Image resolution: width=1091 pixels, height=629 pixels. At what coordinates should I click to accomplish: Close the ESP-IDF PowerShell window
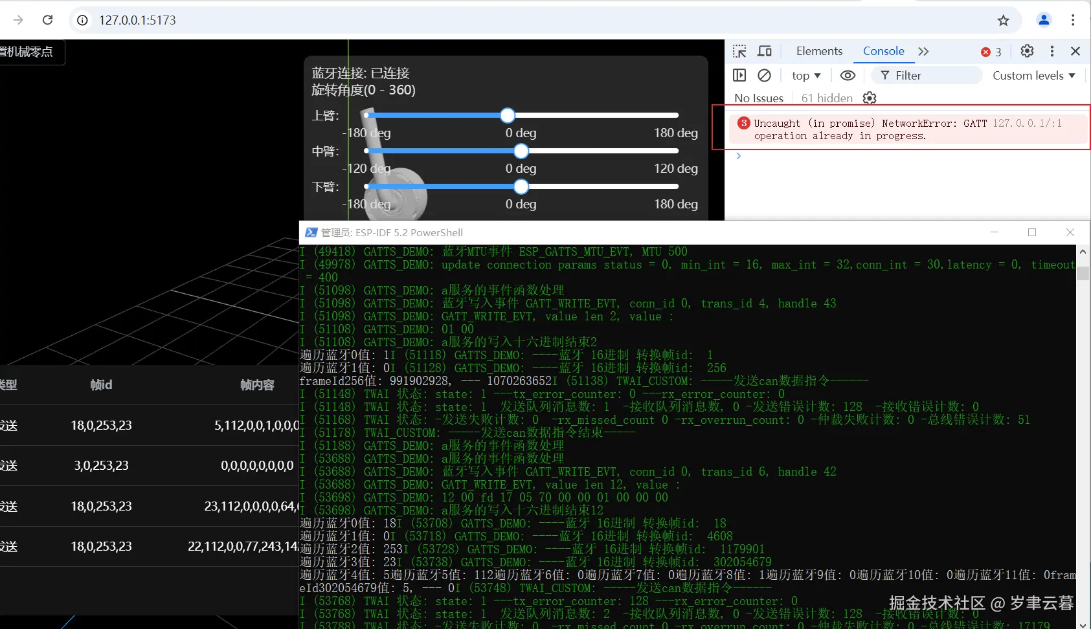pos(1070,232)
